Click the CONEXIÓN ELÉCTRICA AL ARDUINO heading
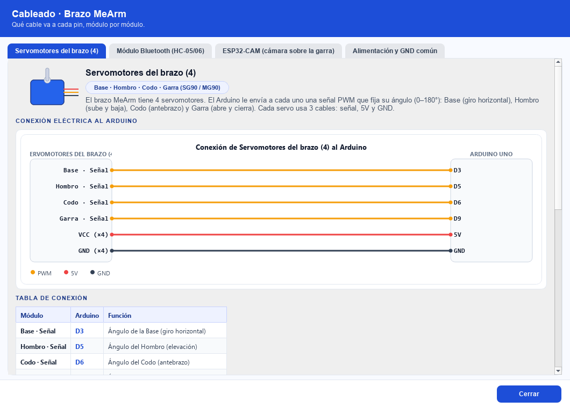The width and height of the screenshot is (570, 408). tap(76, 121)
